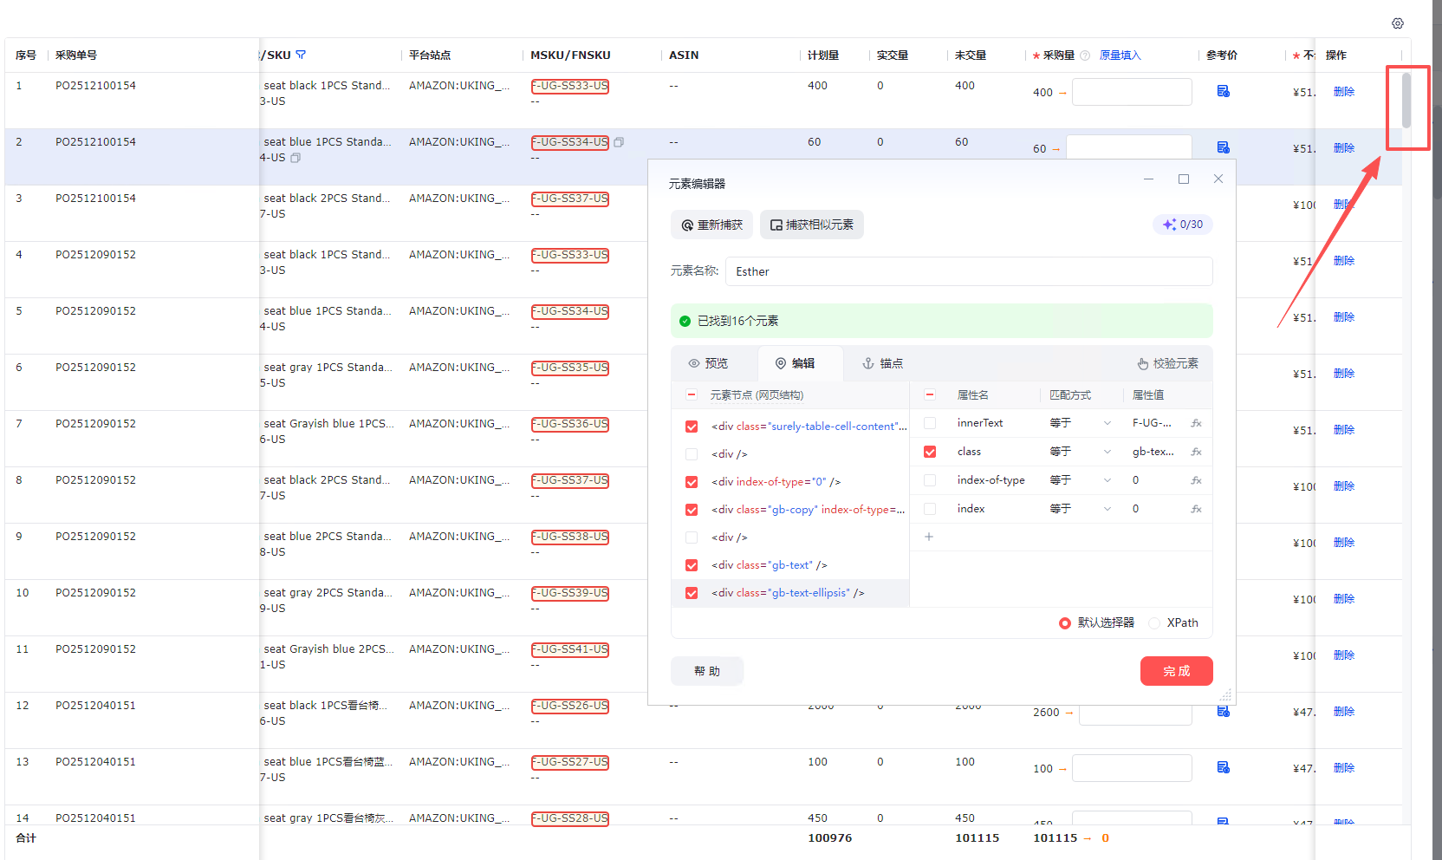Click the table vertical scrollbar thumb
This screenshot has width=1442, height=860.
1406,100
